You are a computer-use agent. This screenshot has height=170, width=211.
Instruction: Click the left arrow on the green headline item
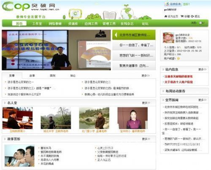116,35
